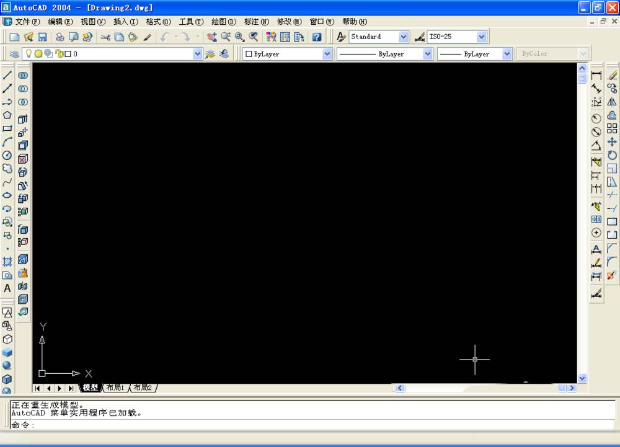
Task: Click the Subtract solids icon
Action: [x=23, y=89]
